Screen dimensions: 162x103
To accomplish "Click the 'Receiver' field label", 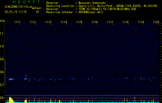I will tap(52, 9).
